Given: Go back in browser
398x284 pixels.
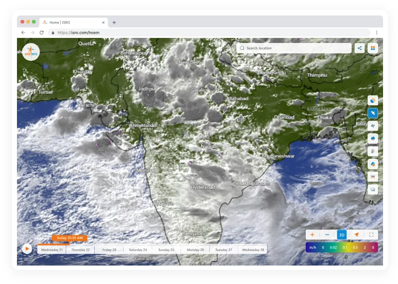Looking at the screenshot, I should point(23,32).
